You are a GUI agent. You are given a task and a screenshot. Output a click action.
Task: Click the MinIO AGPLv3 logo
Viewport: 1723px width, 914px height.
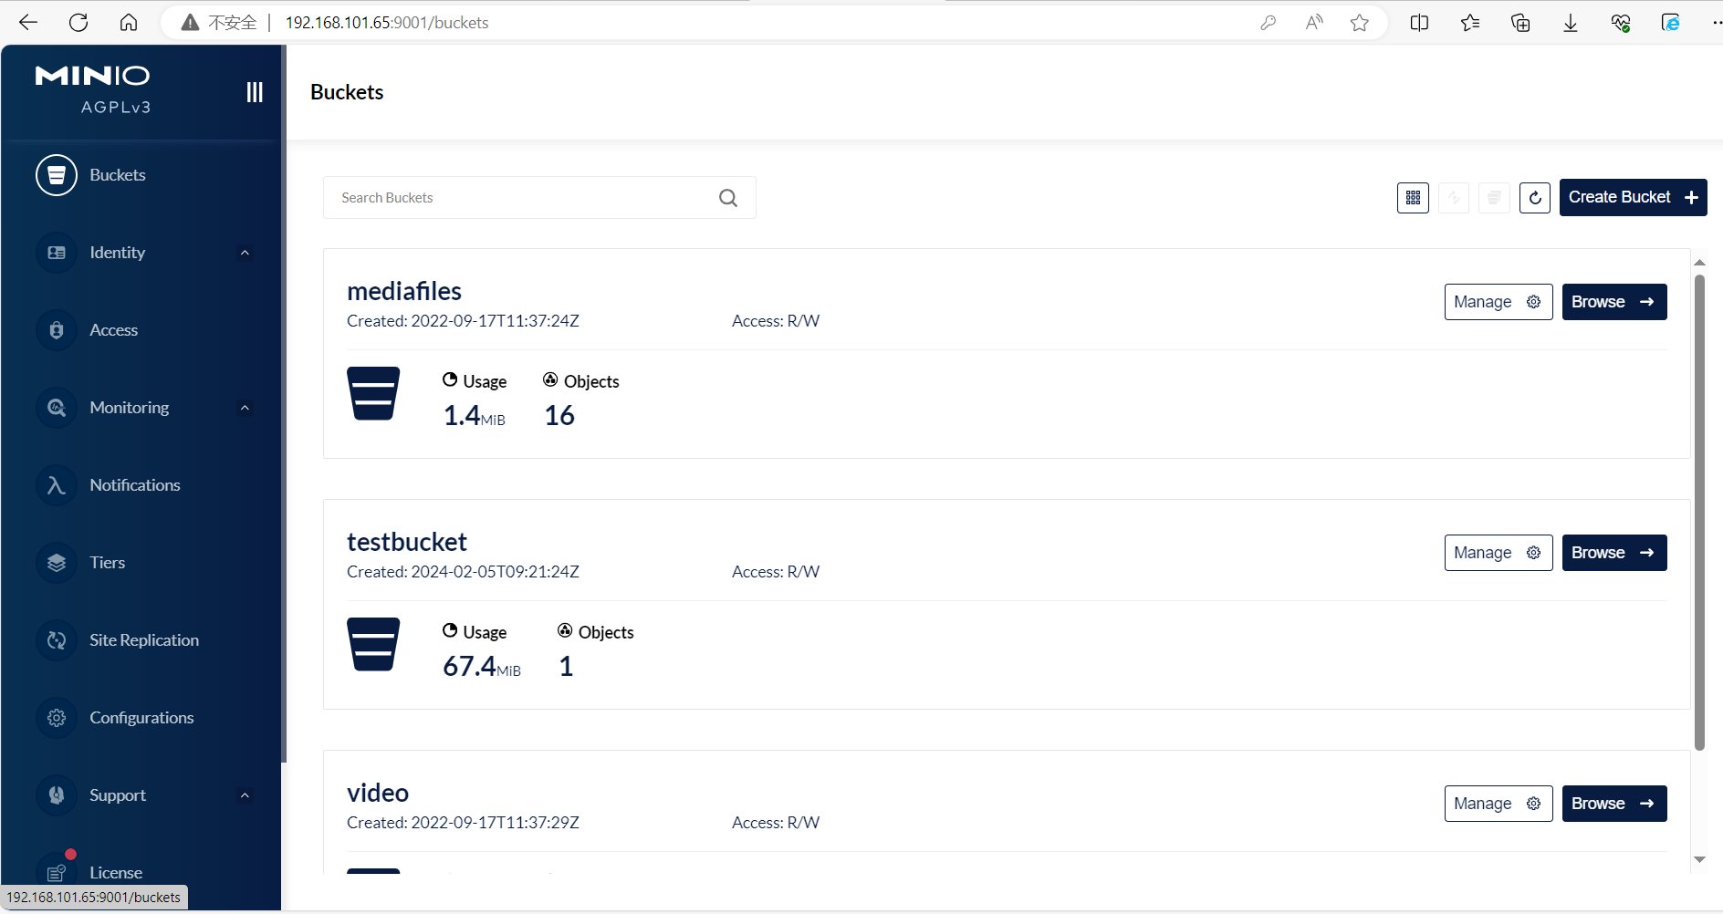(x=92, y=89)
